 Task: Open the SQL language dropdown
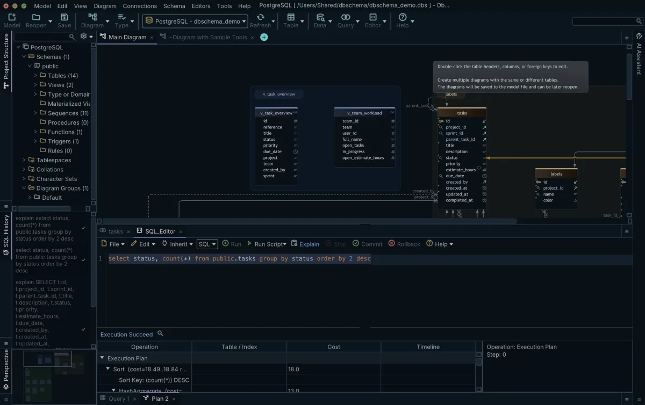click(207, 244)
